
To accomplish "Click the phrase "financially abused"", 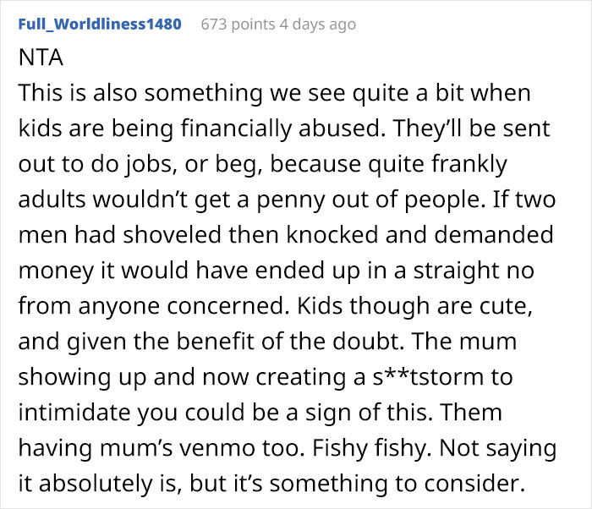I will tap(281, 129).
